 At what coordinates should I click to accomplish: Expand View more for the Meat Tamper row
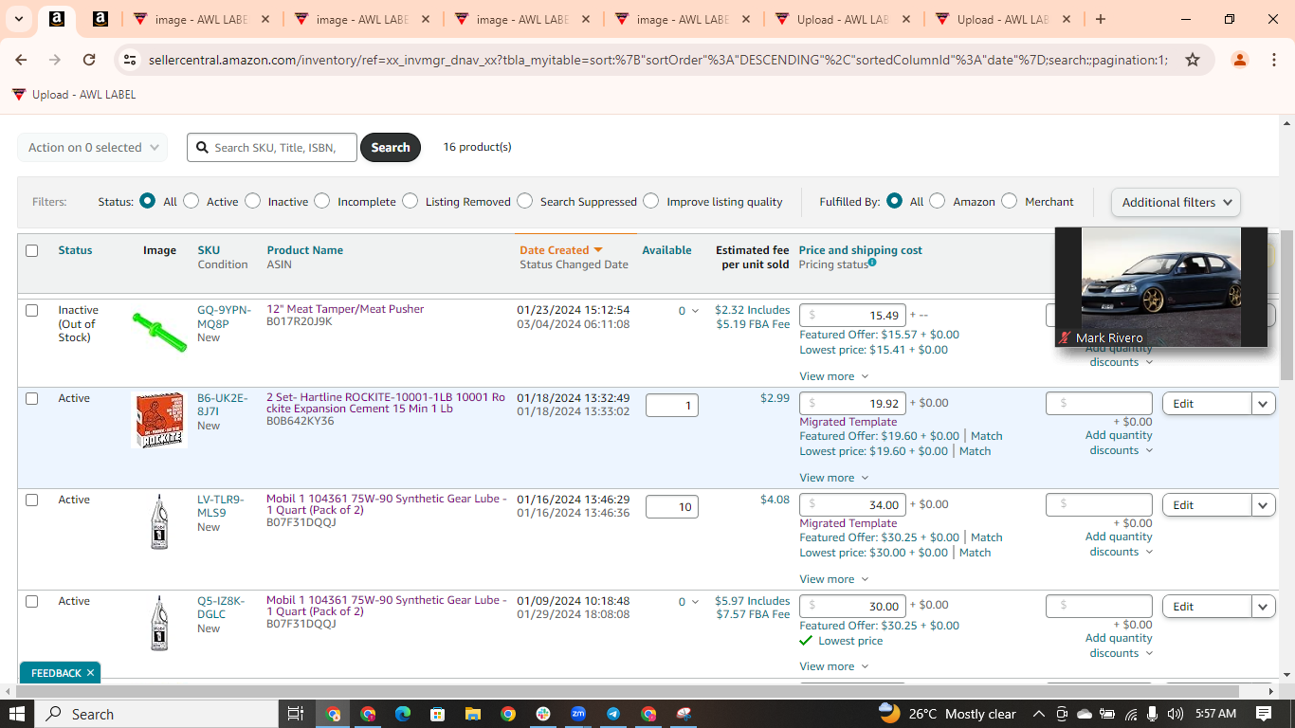coord(833,376)
